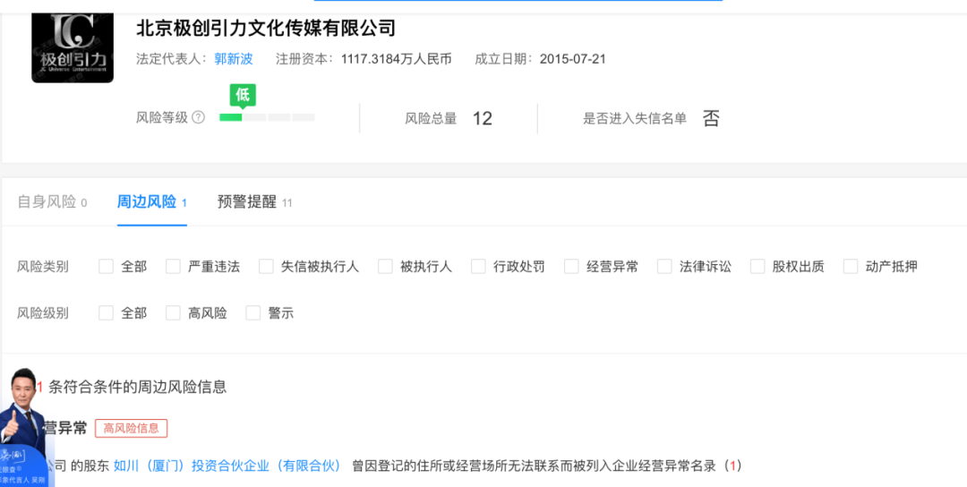Open shareholder 如川（厦门）投资合伙企业 link
The height and width of the screenshot is (487, 967).
point(227,466)
